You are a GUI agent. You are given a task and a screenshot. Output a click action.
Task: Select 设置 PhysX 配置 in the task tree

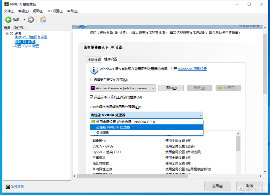pos(27,46)
